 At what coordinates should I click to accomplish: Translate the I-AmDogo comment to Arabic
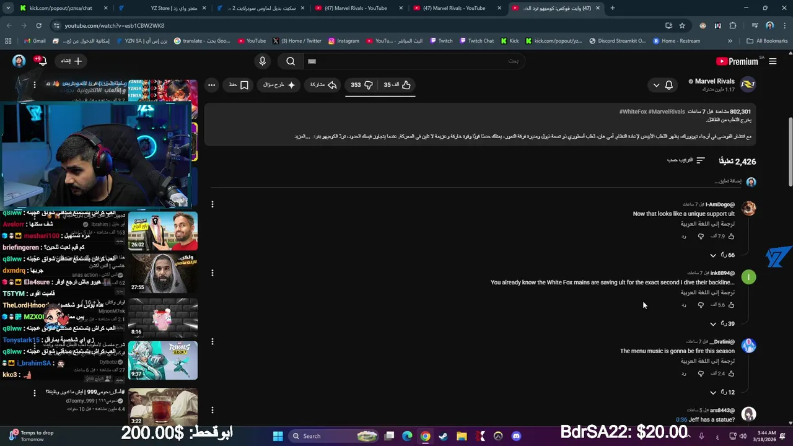pos(708,224)
